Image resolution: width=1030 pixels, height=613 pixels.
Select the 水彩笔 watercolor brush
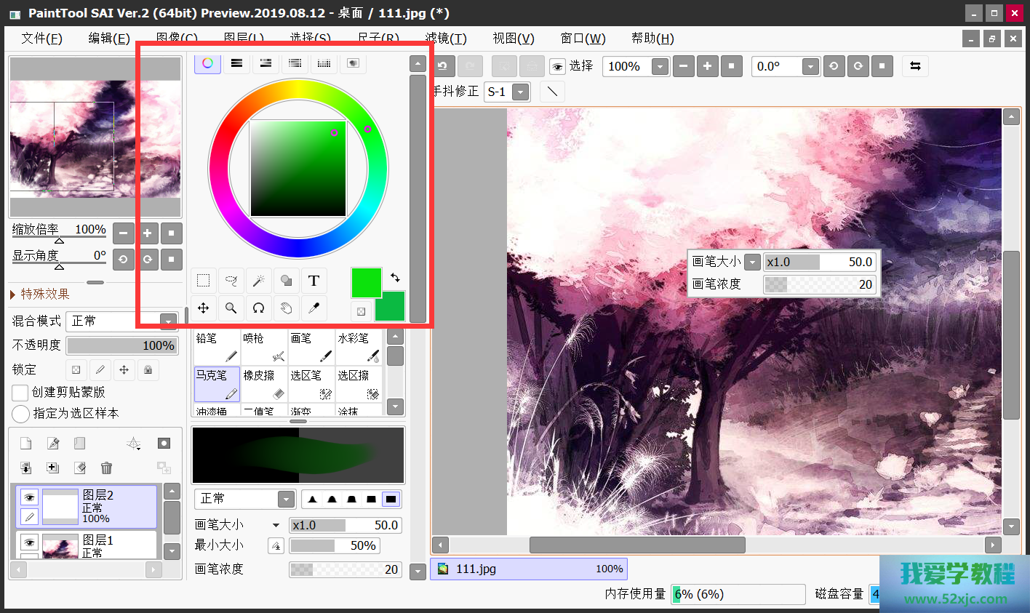(x=358, y=347)
